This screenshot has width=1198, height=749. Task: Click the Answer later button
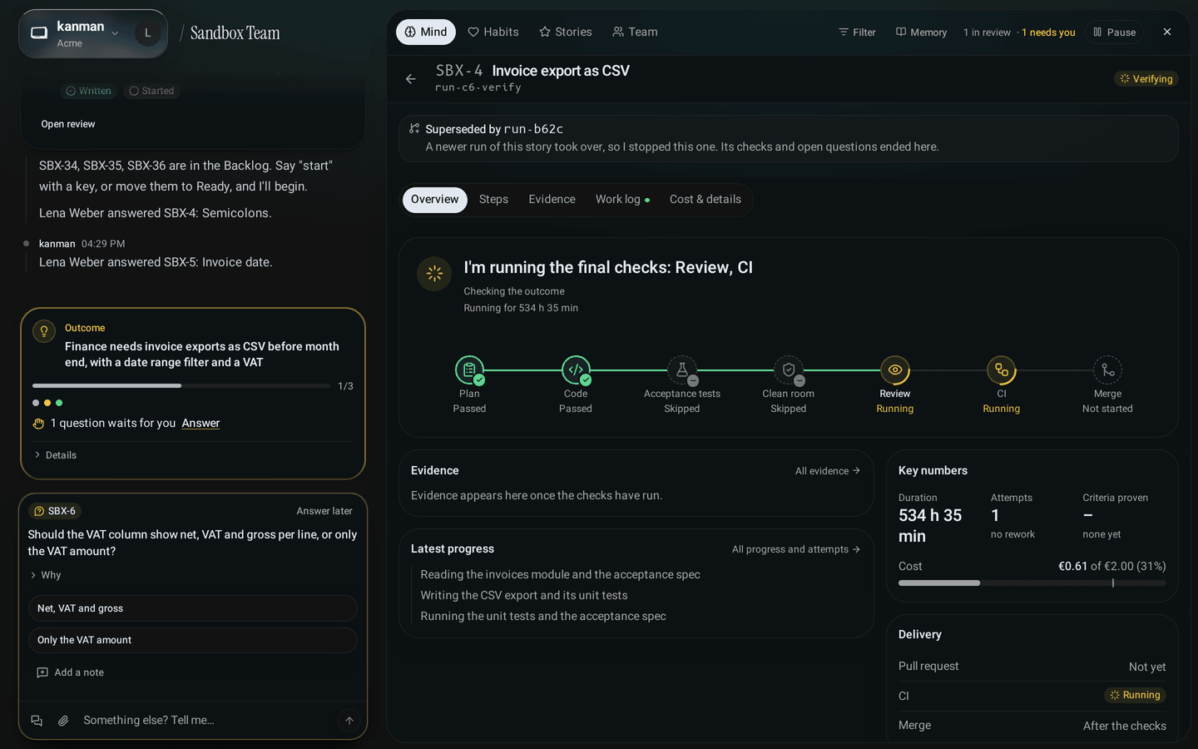click(324, 511)
